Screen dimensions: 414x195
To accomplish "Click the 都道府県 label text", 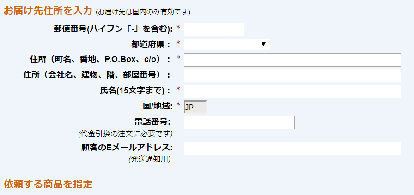I will 152,44.
